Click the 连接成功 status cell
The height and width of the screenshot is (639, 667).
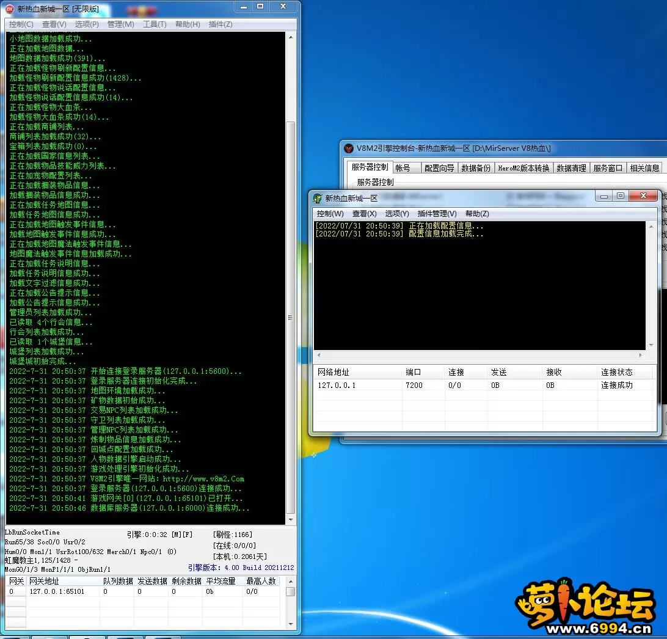[617, 385]
